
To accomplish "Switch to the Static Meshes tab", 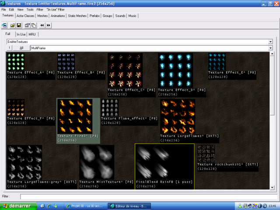I will point(77,16).
